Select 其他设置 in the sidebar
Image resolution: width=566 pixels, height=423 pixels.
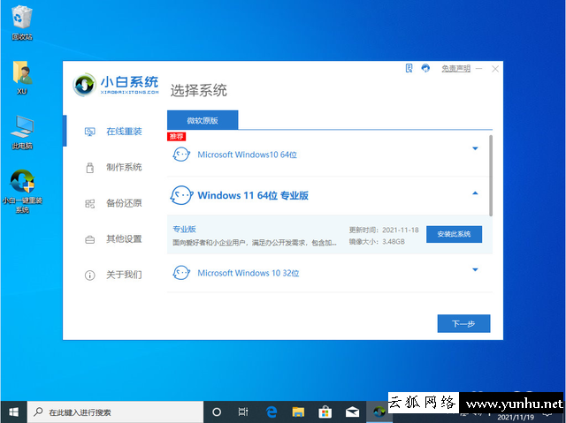tap(124, 239)
